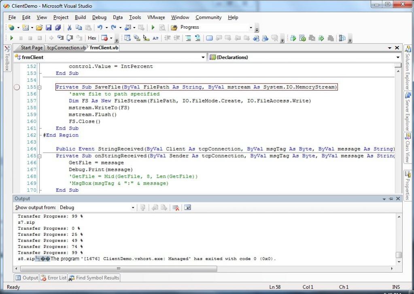
Task: Open the Find Symbol Results tab
Action: (x=94, y=278)
